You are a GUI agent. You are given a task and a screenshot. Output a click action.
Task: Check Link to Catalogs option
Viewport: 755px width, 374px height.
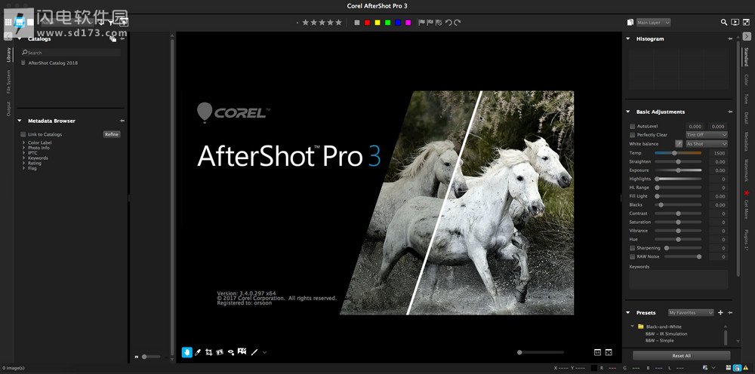[23, 134]
